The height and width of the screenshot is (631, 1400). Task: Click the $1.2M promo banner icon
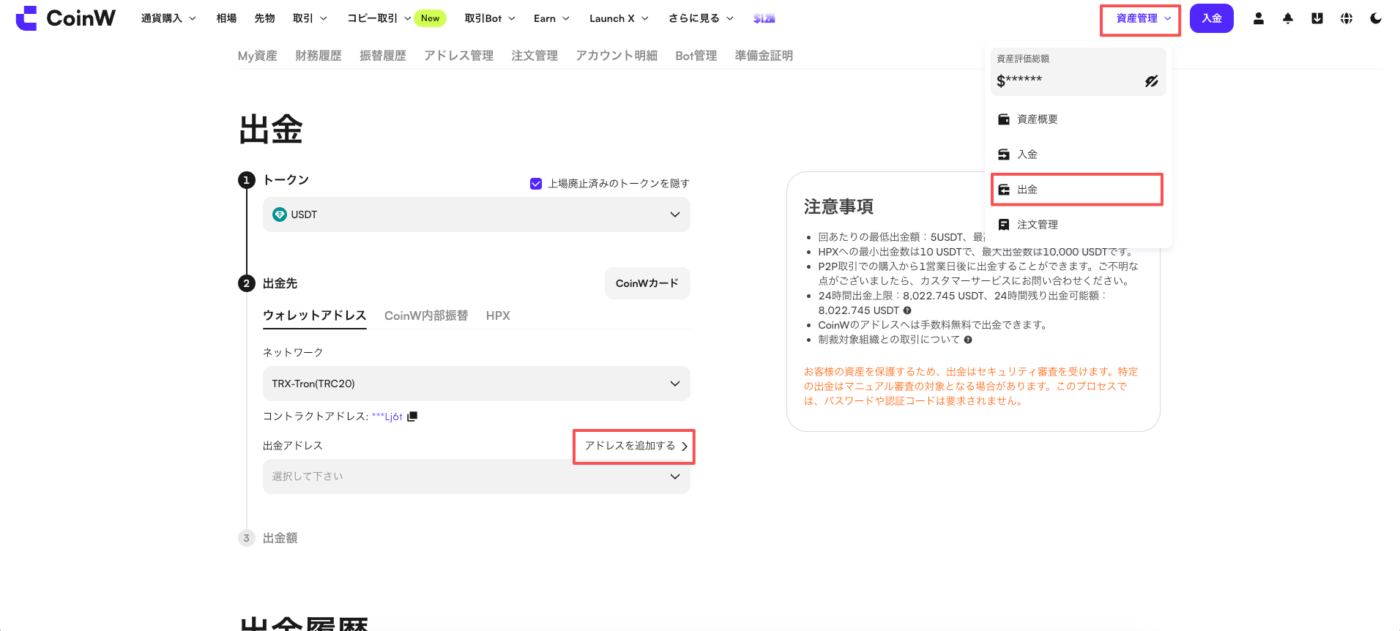[764, 18]
